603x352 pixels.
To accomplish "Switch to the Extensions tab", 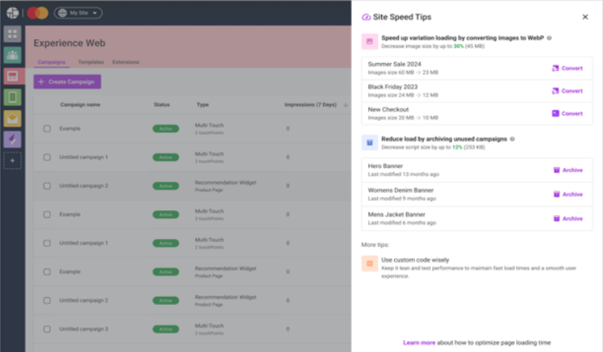I will [x=126, y=62].
